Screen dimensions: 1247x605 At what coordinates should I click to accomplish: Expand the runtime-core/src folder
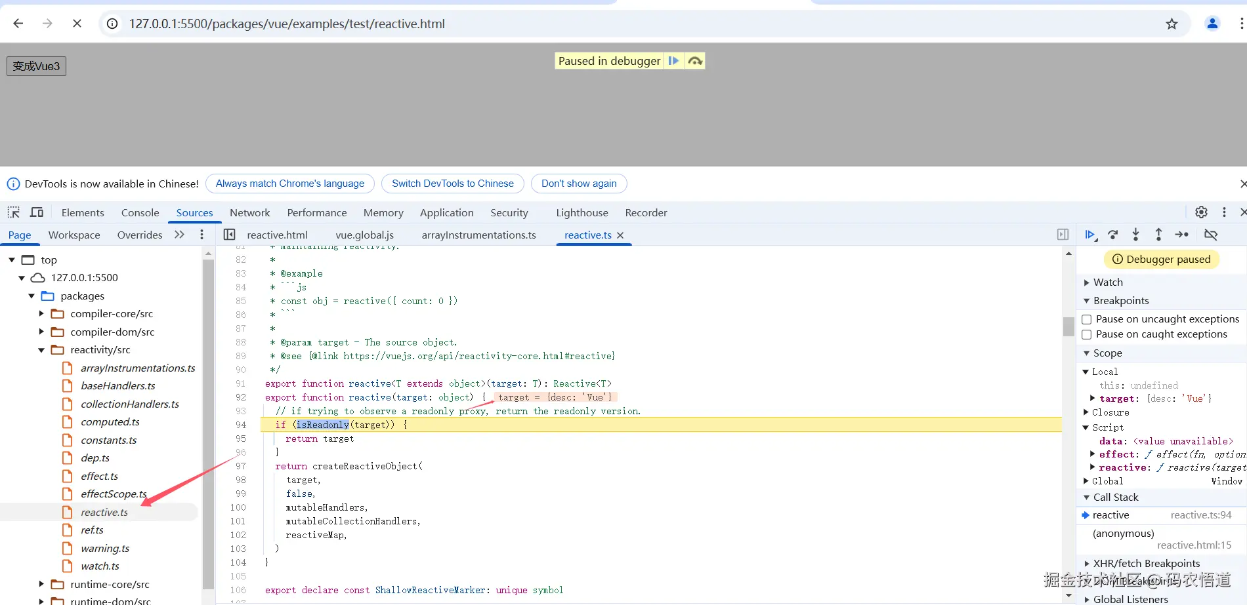(x=41, y=584)
